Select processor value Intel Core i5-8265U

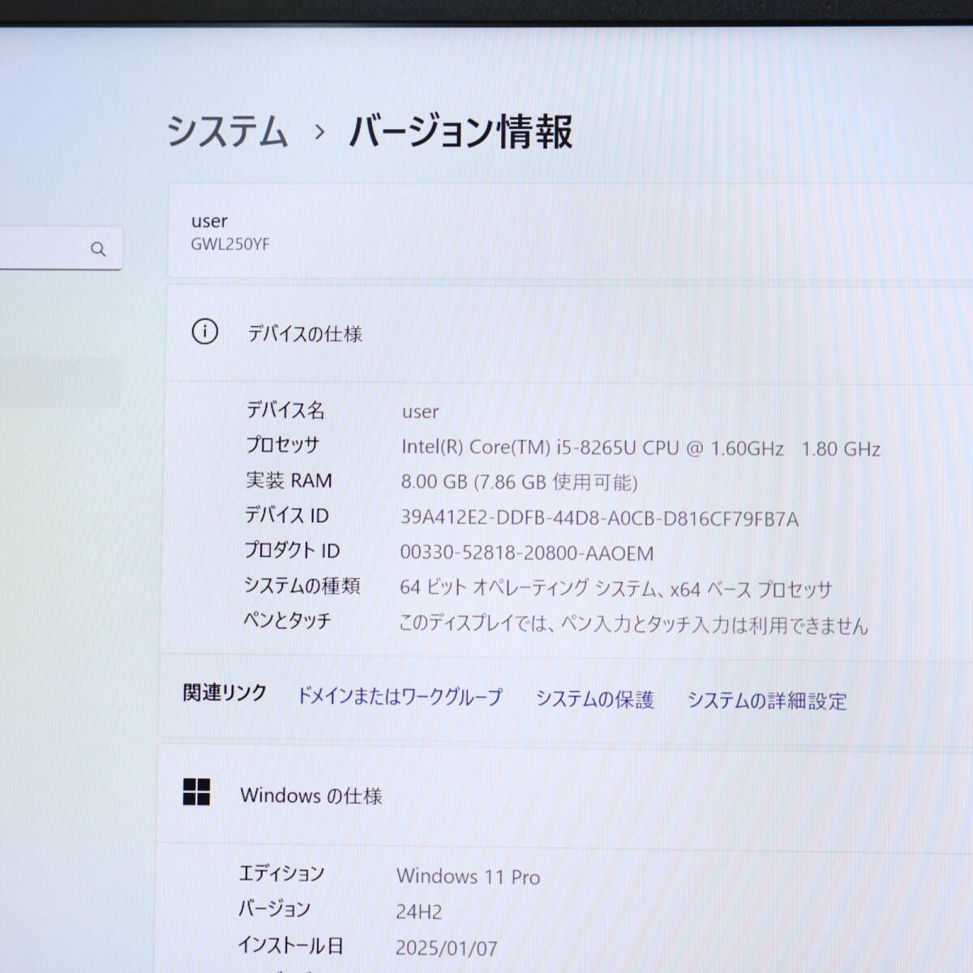641,448
